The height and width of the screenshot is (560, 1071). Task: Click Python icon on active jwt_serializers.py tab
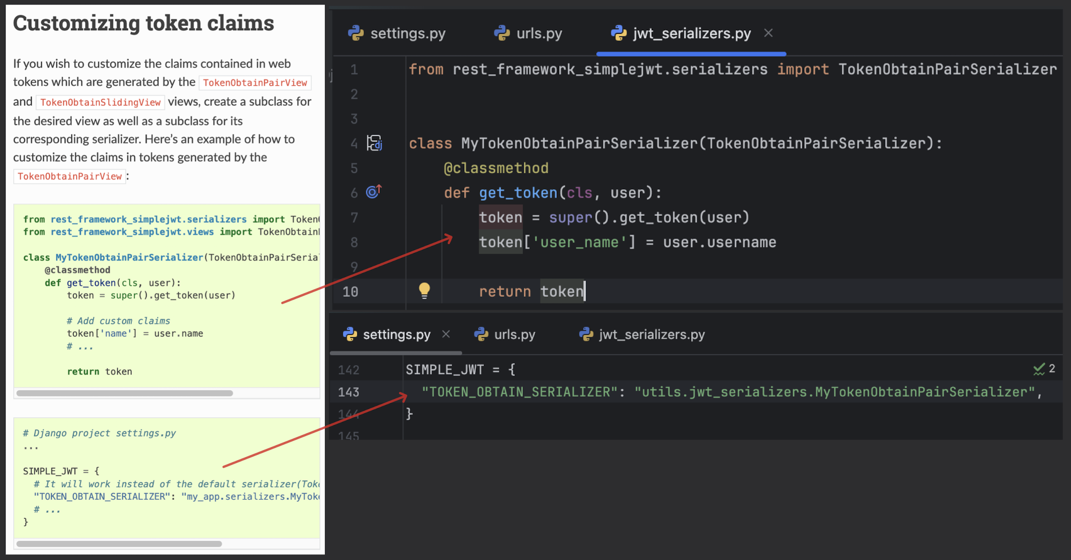[x=619, y=33]
